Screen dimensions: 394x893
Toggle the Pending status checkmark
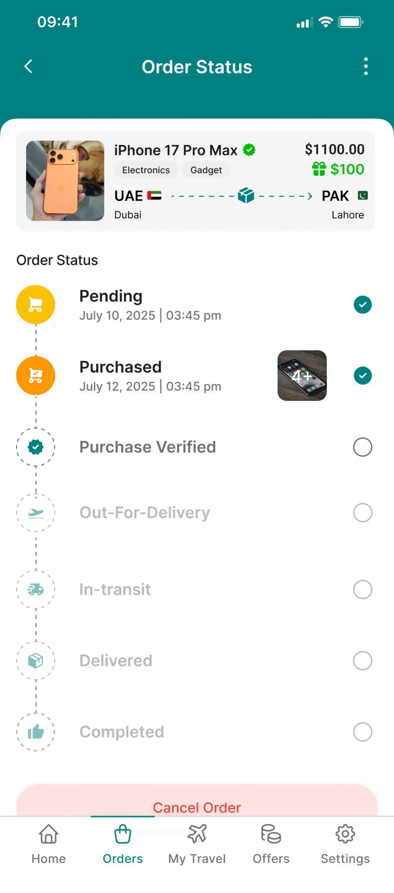[x=362, y=305]
